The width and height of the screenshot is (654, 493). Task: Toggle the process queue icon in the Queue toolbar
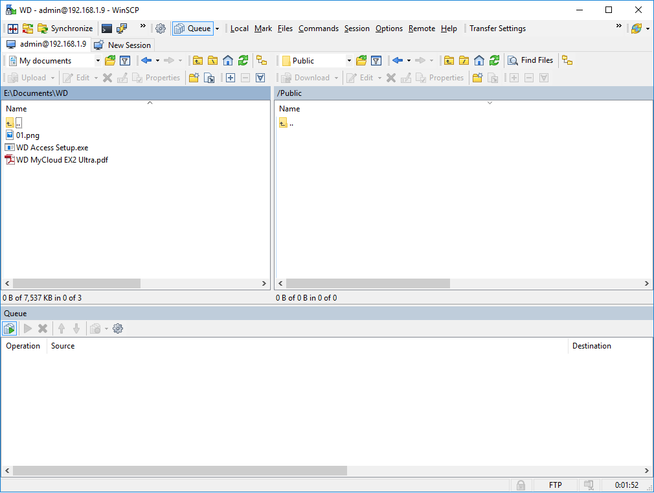coord(9,328)
